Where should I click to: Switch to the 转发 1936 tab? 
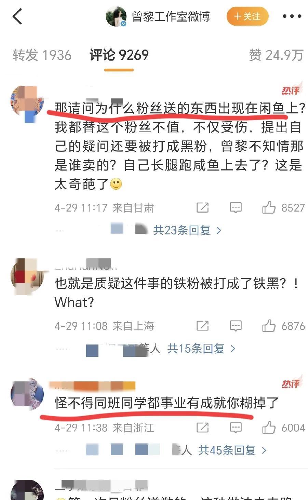tap(42, 55)
